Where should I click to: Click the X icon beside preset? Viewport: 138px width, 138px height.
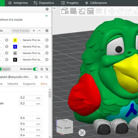[x=41, y=77]
